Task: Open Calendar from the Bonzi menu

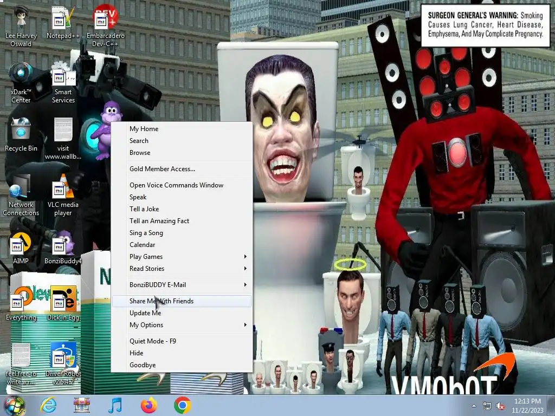Action: (x=182, y=245)
